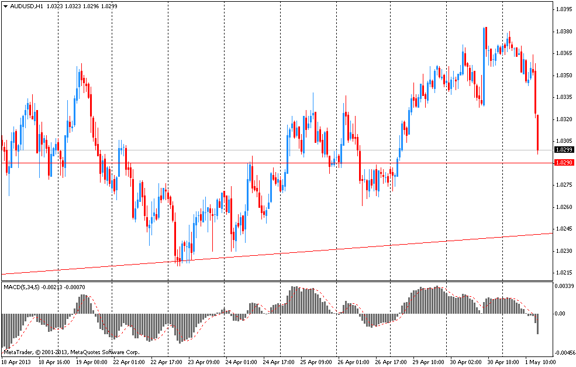Screen dimensions: 576x367
Task: Click the 22 Apr 17:00 time label
Action: click(167, 362)
